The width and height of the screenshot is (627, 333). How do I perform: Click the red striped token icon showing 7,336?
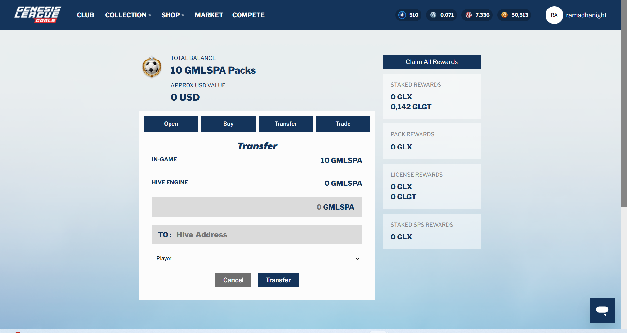[469, 15]
